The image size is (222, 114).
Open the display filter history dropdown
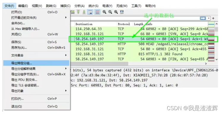209,18
